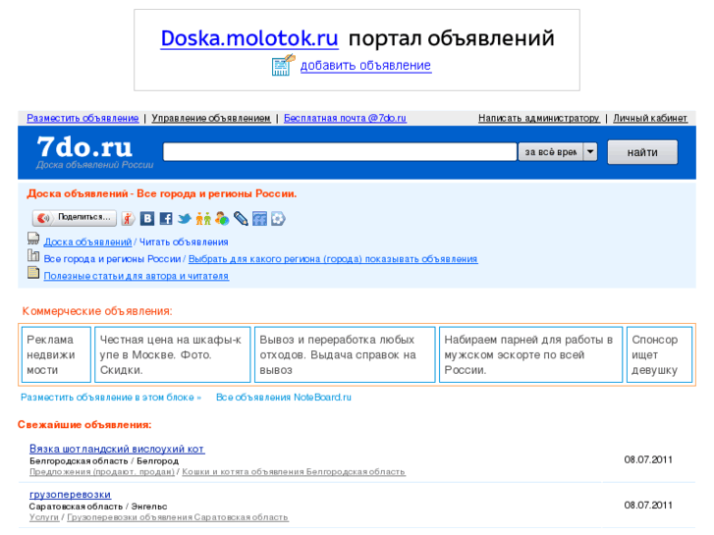Click the note icon beside Полезные статьи
This screenshot has height=535, width=714.
click(33, 272)
